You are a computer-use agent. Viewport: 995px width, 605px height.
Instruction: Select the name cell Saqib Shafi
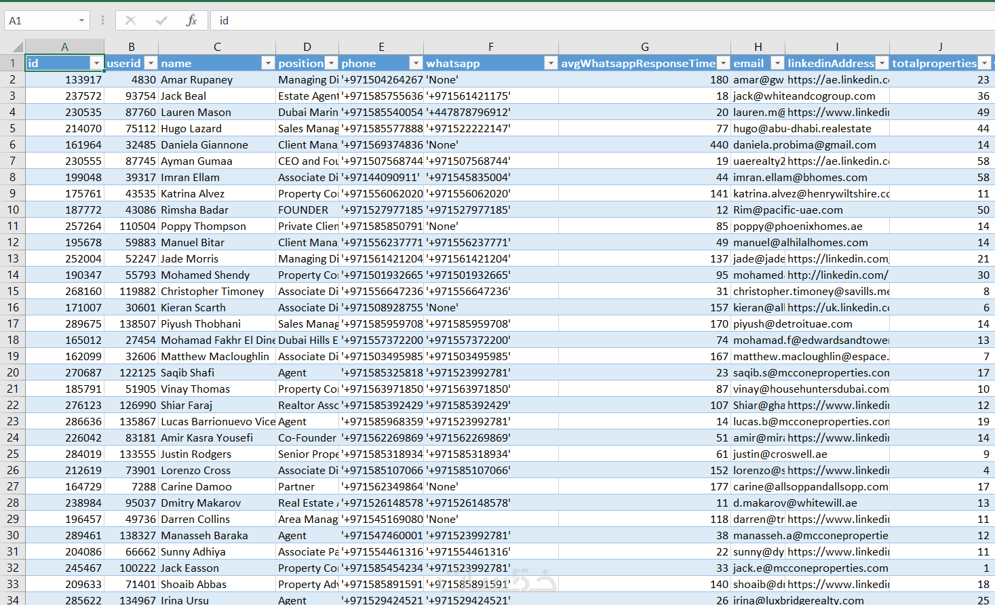[x=217, y=372]
